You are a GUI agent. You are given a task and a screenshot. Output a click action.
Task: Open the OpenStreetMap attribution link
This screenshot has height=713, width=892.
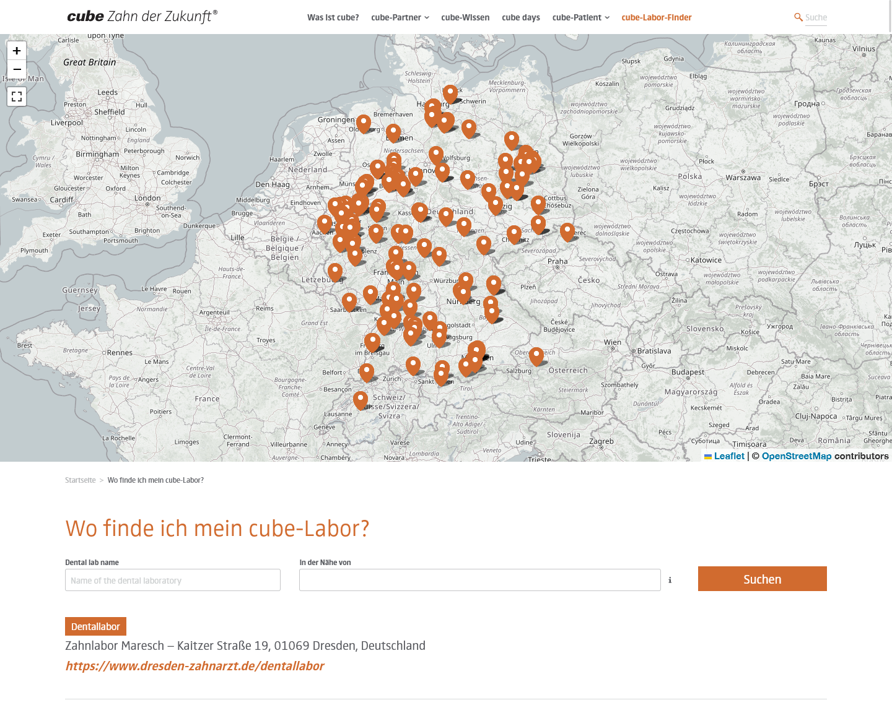tap(797, 456)
